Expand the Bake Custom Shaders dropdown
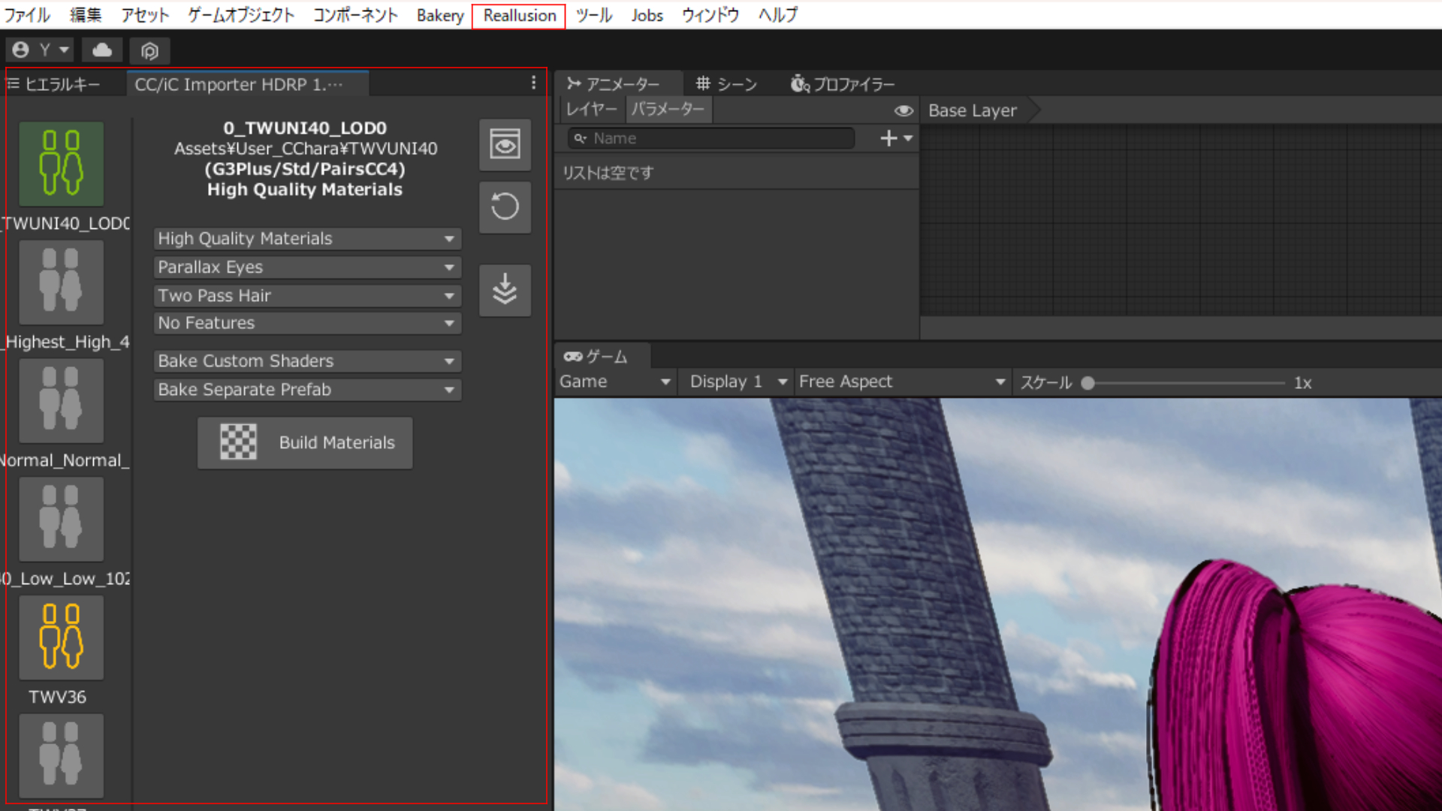Image resolution: width=1442 pixels, height=811 pixels. tap(306, 361)
